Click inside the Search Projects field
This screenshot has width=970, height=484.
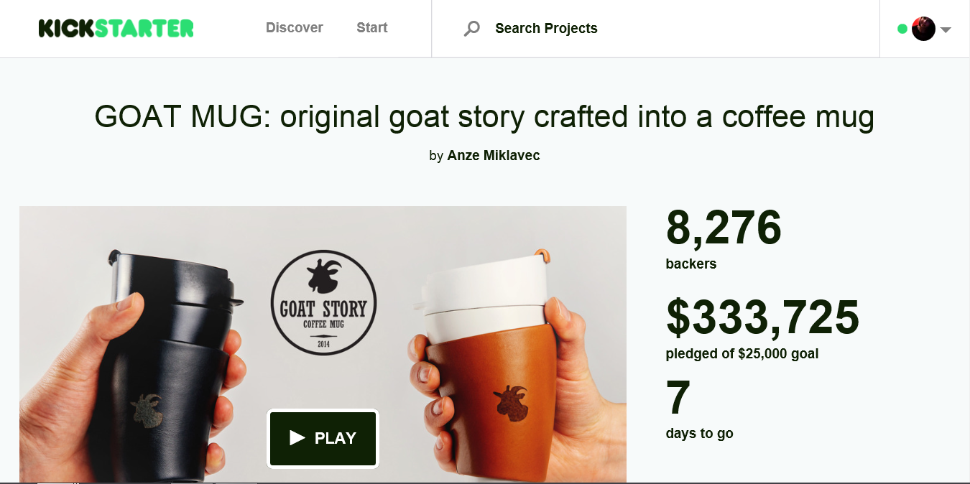(589, 29)
